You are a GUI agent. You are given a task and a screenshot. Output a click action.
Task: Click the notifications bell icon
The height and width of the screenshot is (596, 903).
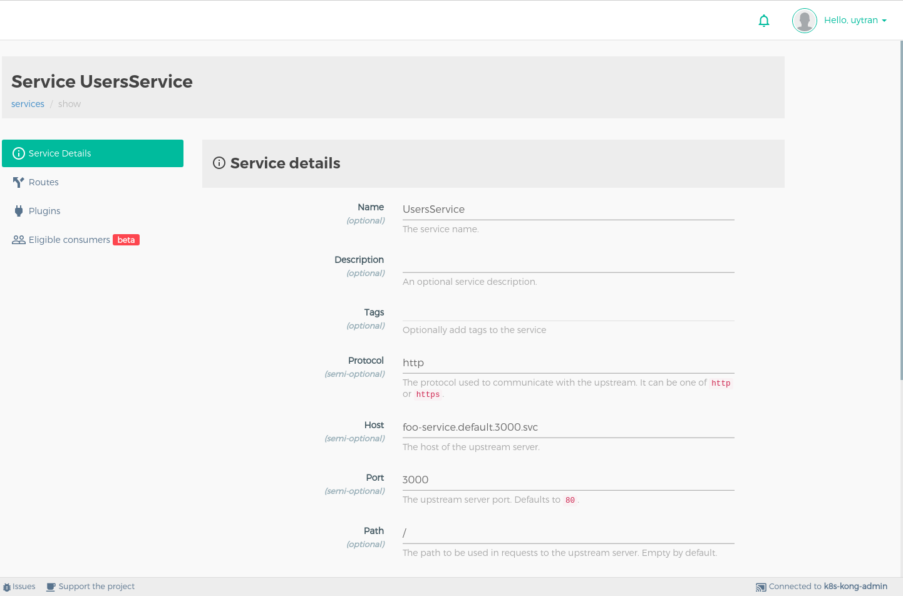tap(764, 21)
